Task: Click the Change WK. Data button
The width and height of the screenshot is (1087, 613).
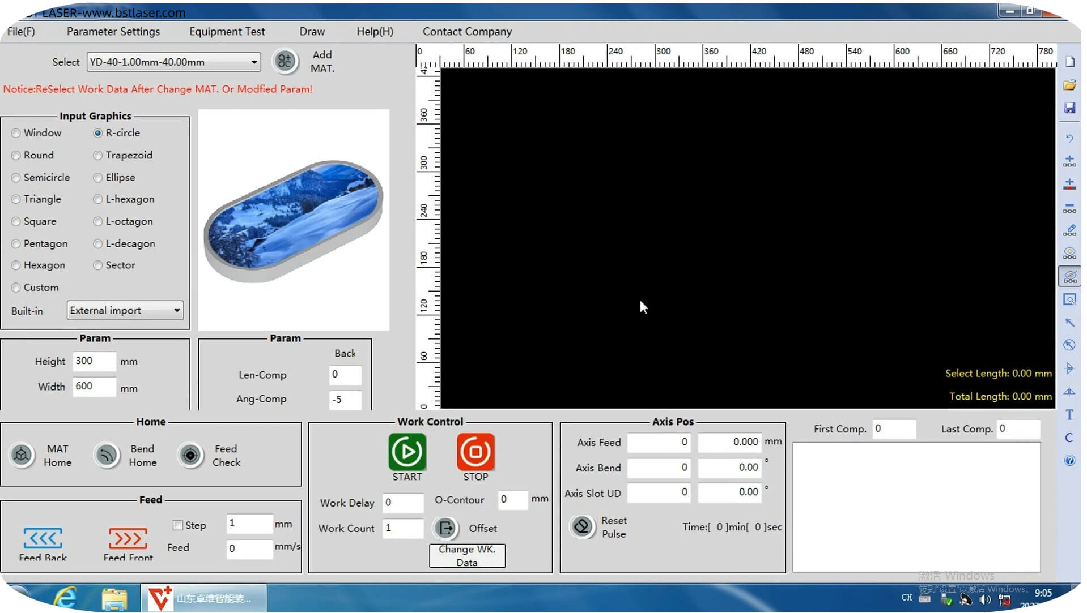Action: click(x=467, y=556)
